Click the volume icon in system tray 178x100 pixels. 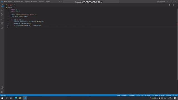[x=157, y=98]
